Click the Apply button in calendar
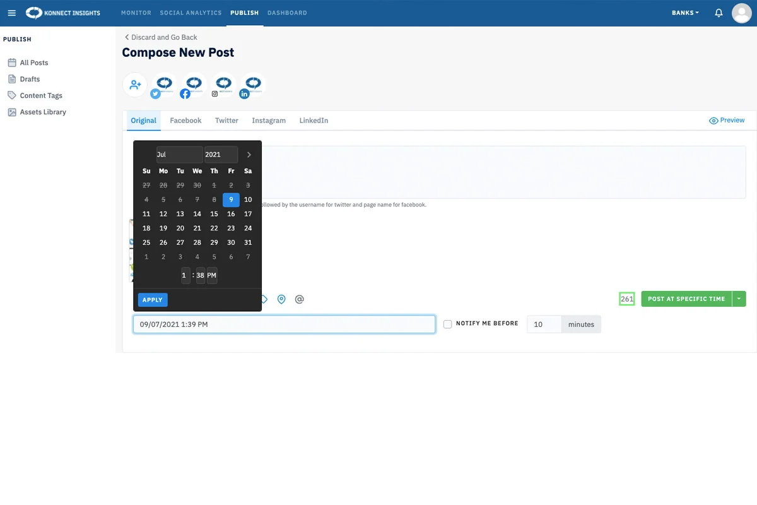Screen dimensions: 757x505 153,300
